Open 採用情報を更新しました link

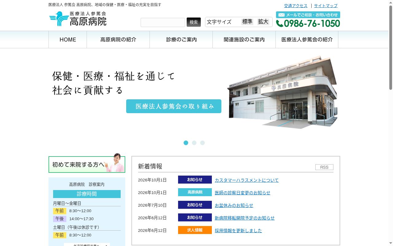[x=238, y=231]
